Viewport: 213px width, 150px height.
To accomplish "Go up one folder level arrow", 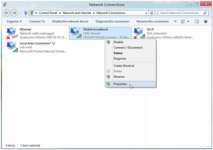I will (26, 13).
